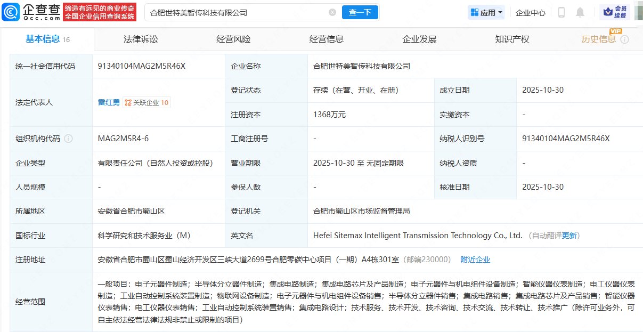Clear the search box with the X icon
Image resolution: width=643 pixels, height=332 pixels.
pos(332,12)
